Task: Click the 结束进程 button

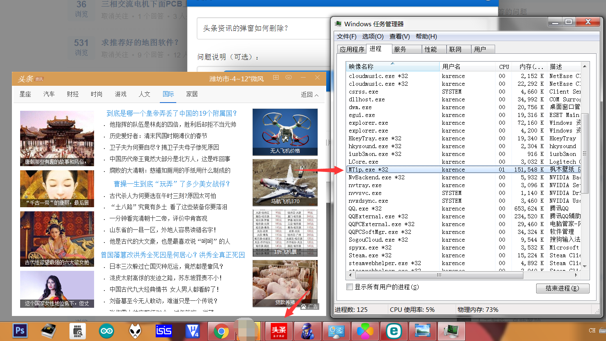Action: (x=562, y=288)
